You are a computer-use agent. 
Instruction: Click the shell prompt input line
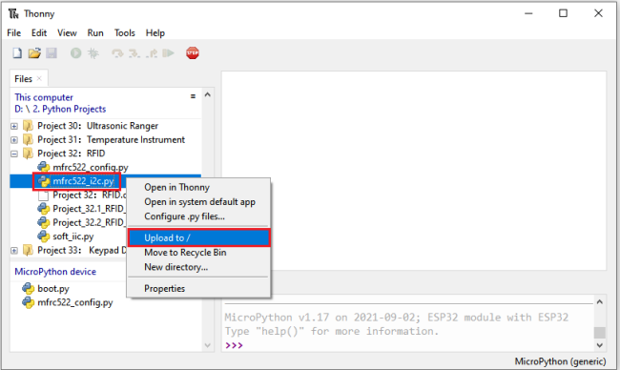coord(409,345)
